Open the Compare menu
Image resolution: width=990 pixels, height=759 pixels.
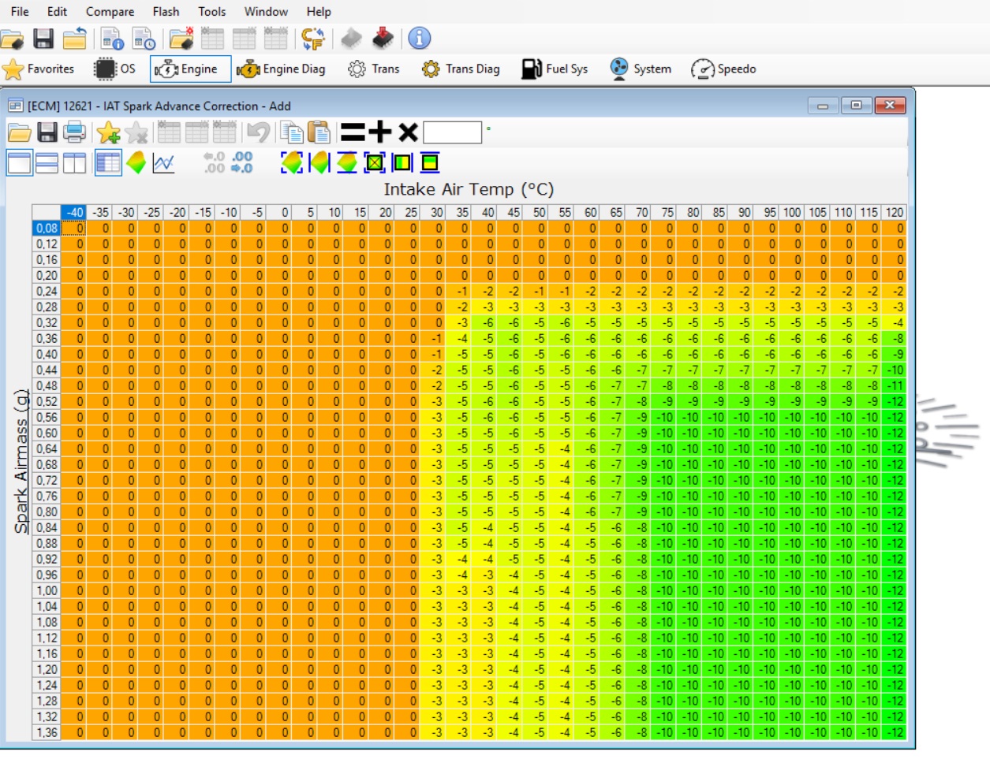click(110, 12)
